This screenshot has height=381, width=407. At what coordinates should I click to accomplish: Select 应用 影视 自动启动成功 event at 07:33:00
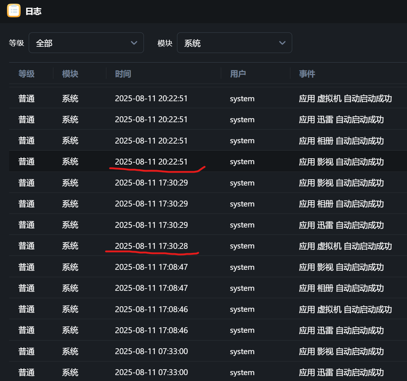coord(341,352)
